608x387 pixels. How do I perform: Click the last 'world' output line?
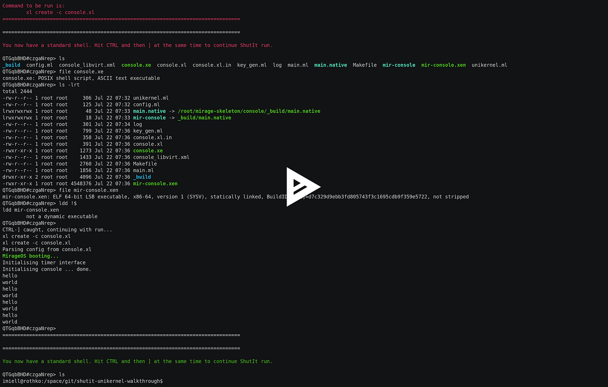[x=10, y=322]
